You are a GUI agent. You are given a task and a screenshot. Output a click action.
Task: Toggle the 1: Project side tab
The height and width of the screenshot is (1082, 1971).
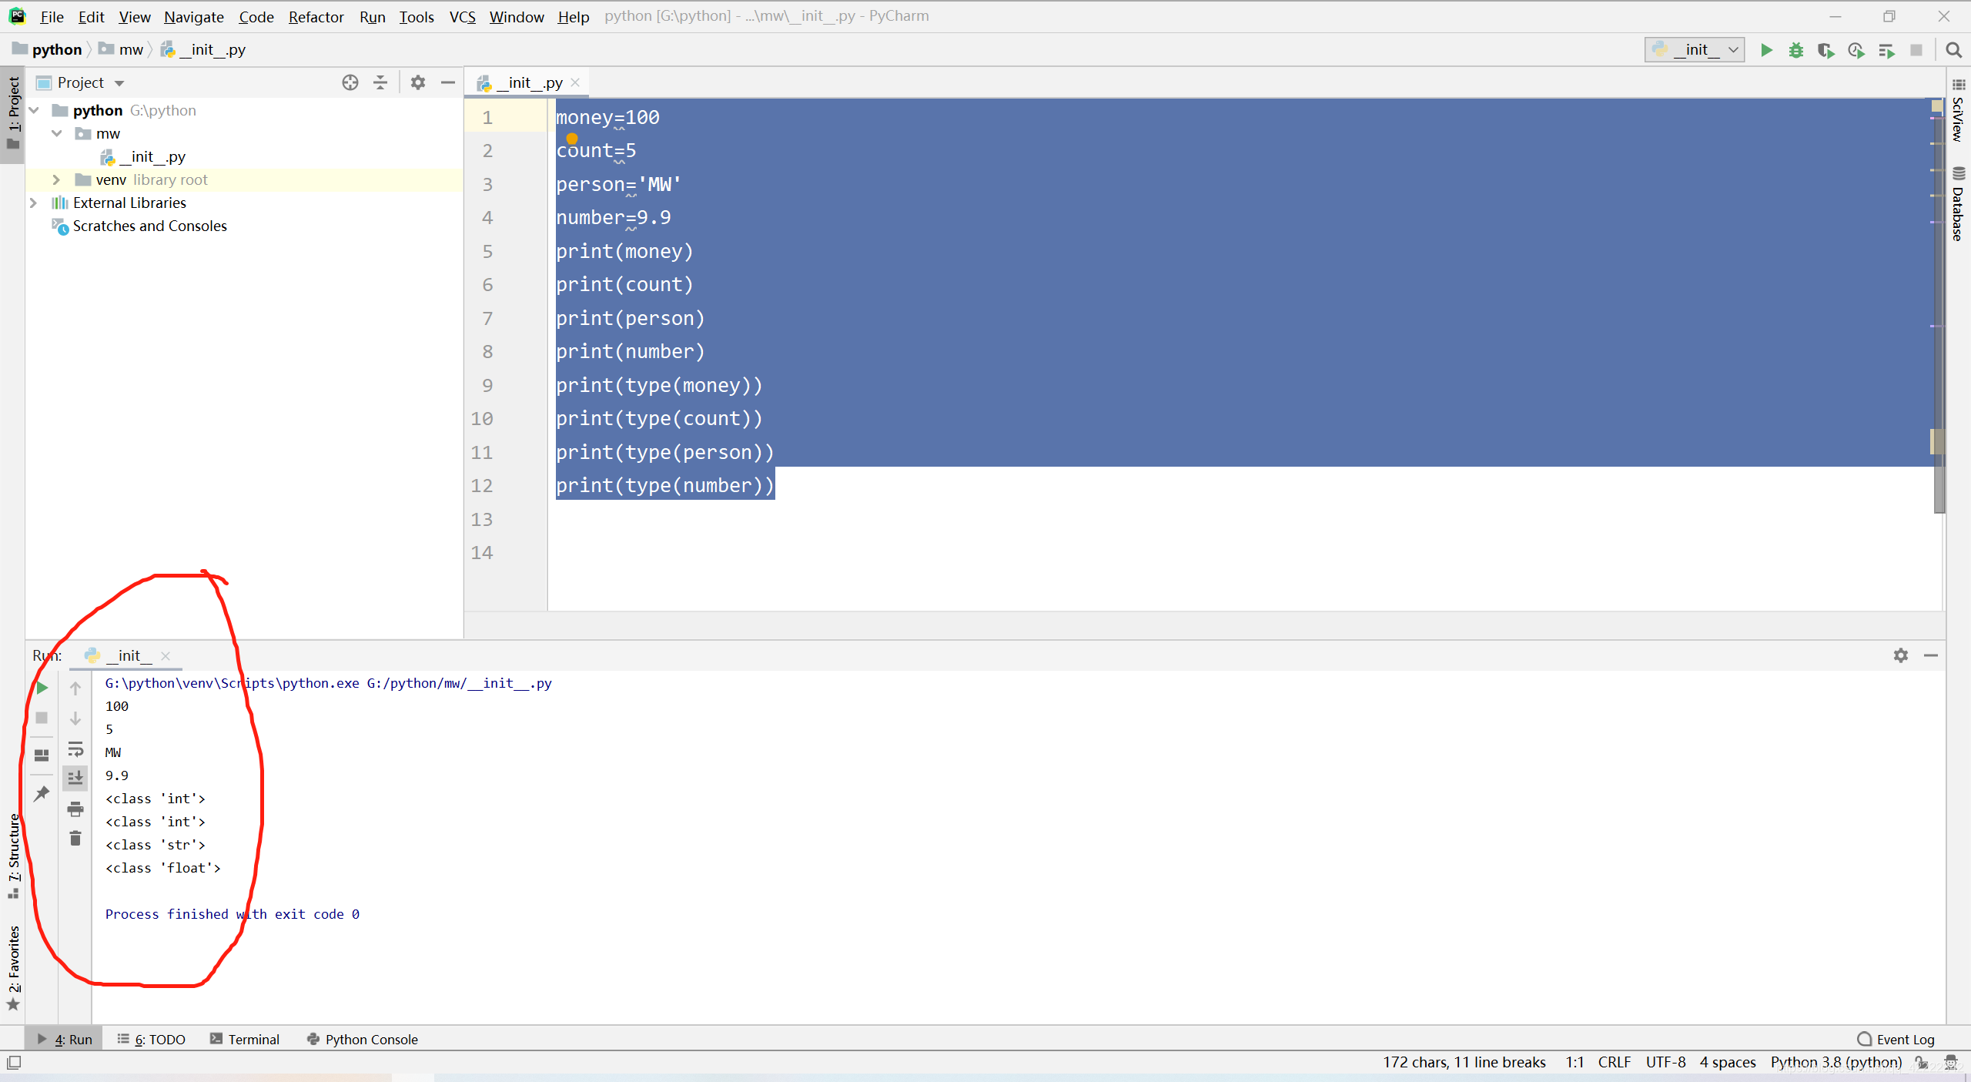tap(13, 114)
